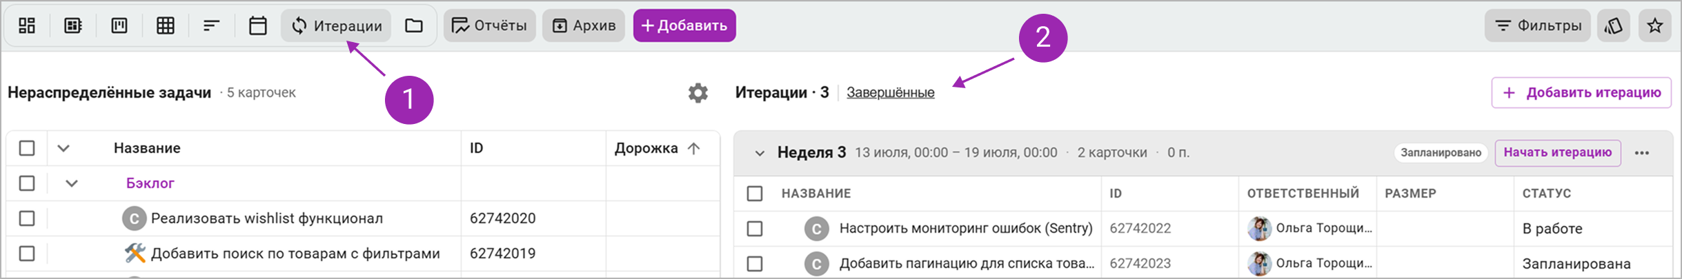Open the folder icon in toolbar
This screenshot has height=279, width=1682.
pos(414,25)
